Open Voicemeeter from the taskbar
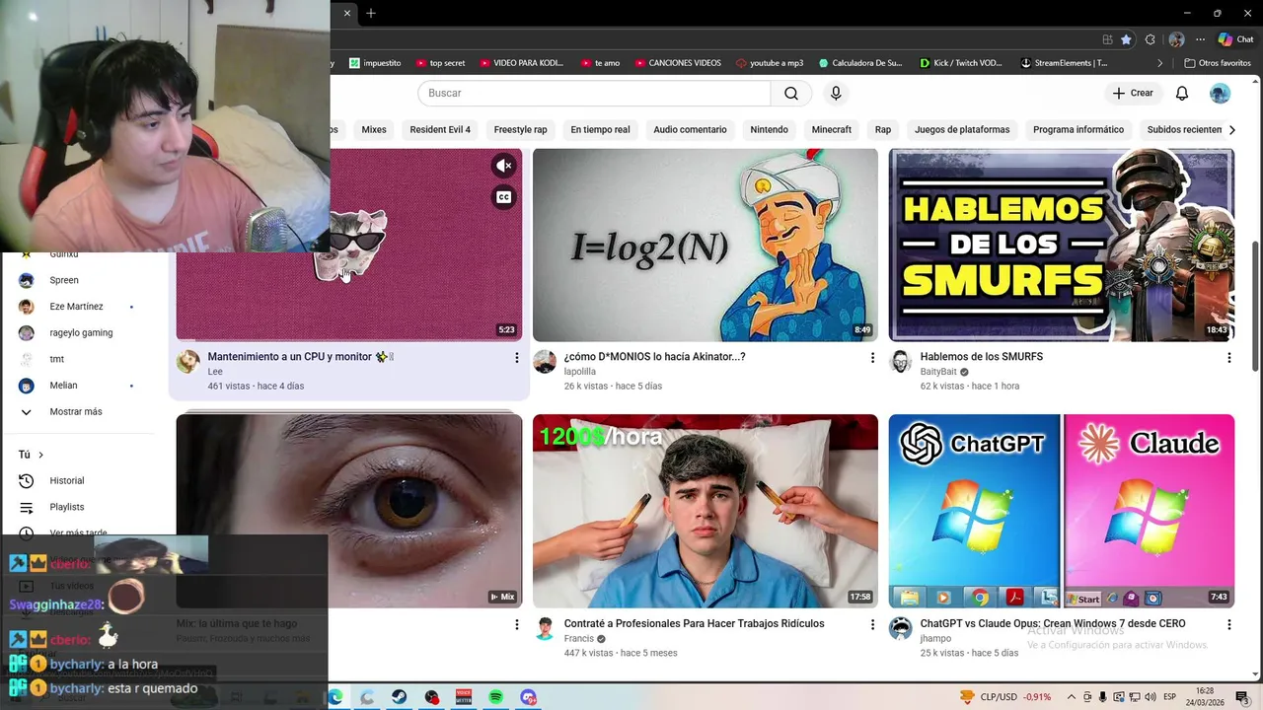Image resolution: width=1263 pixels, height=710 pixels. coord(464,697)
